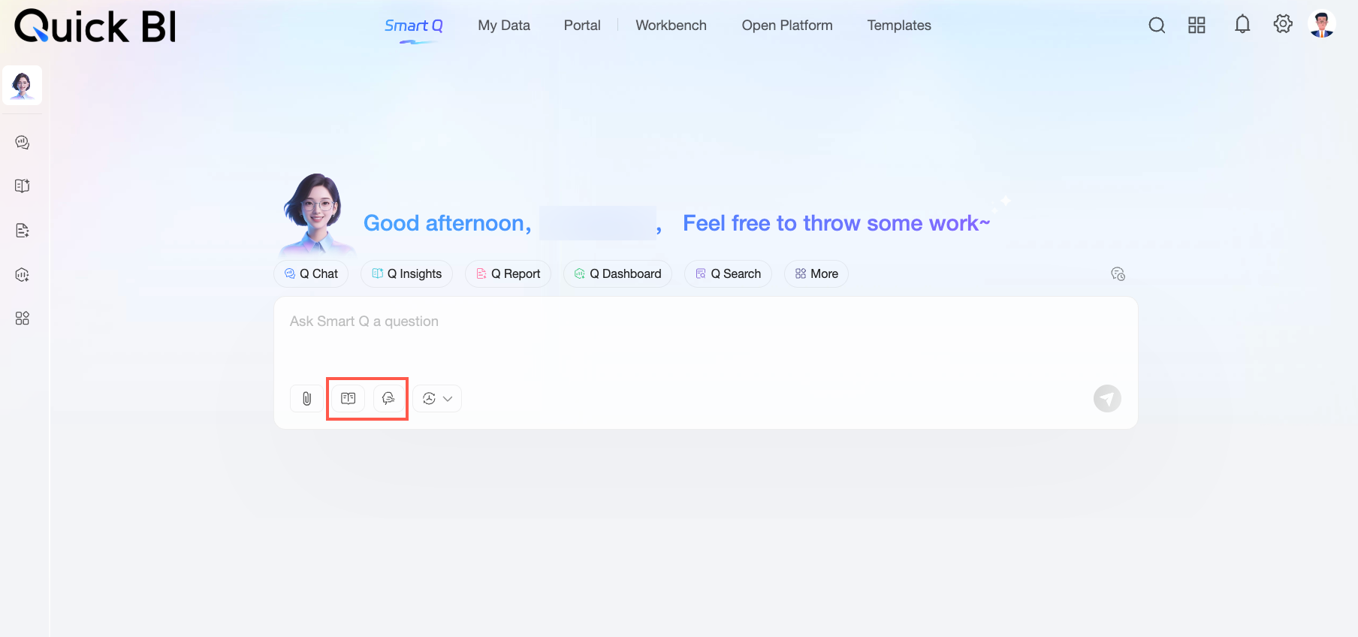Click the paper-plane send button

(x=1107, y=398)
